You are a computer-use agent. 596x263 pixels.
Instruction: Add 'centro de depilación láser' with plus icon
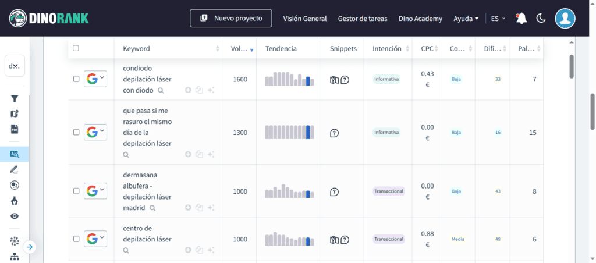tap(188, 250)
